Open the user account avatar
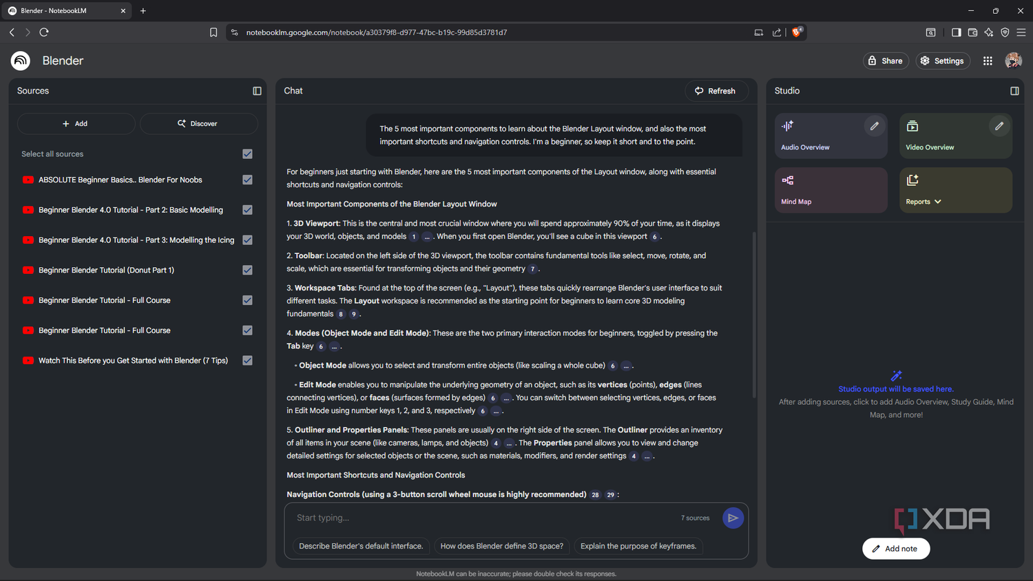Image resolution: width=1033 pixels, height=581 pixels. (1013, 61)
